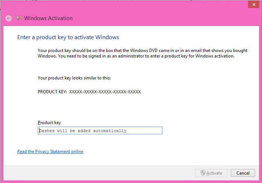This screenshot has width=262, height=183.
Task: Click the 'PRODUCT KEY:' sample label
Action: pyautogui.click(x=52, y=92)
